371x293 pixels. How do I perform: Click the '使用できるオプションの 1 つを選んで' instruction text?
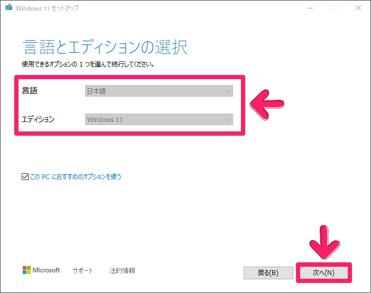88,64
